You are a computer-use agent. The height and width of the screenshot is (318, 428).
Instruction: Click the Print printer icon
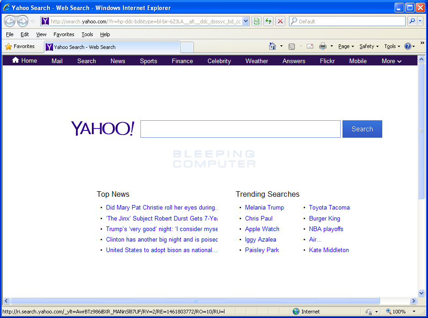click(323, 46)
